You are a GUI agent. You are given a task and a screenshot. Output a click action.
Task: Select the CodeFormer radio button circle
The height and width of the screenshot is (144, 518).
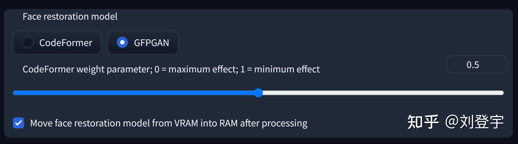click(x=28, y=42)
